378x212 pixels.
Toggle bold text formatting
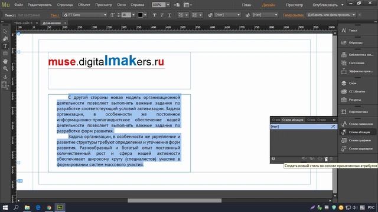pyautogui.click(x=154, y=15)
